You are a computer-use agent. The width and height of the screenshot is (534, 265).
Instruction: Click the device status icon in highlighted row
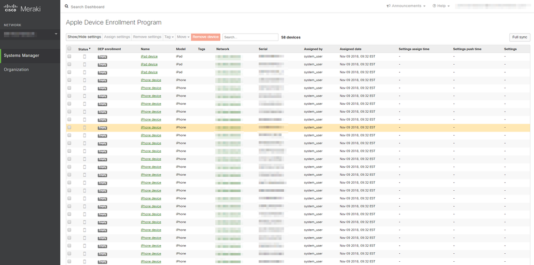pos(84,128)
